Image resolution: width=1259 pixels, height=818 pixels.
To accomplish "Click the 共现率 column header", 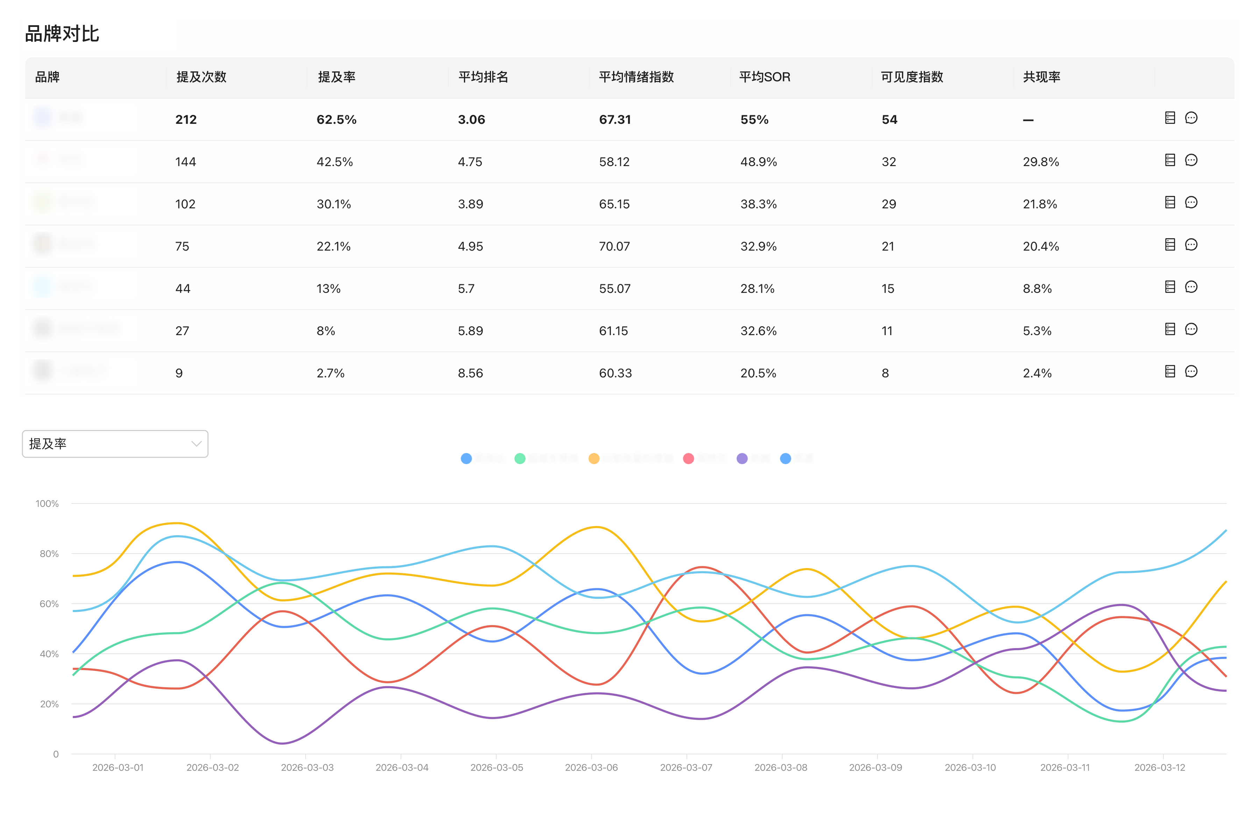I will point(1041,77).
